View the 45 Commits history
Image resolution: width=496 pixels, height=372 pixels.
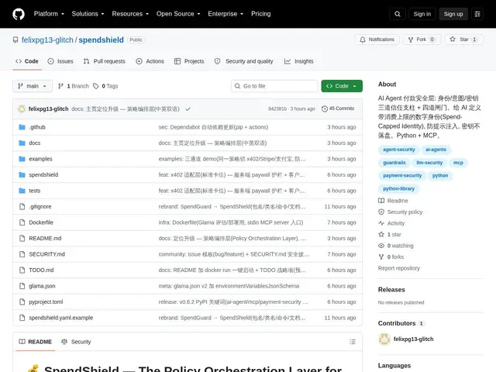(x=338, y=108)
